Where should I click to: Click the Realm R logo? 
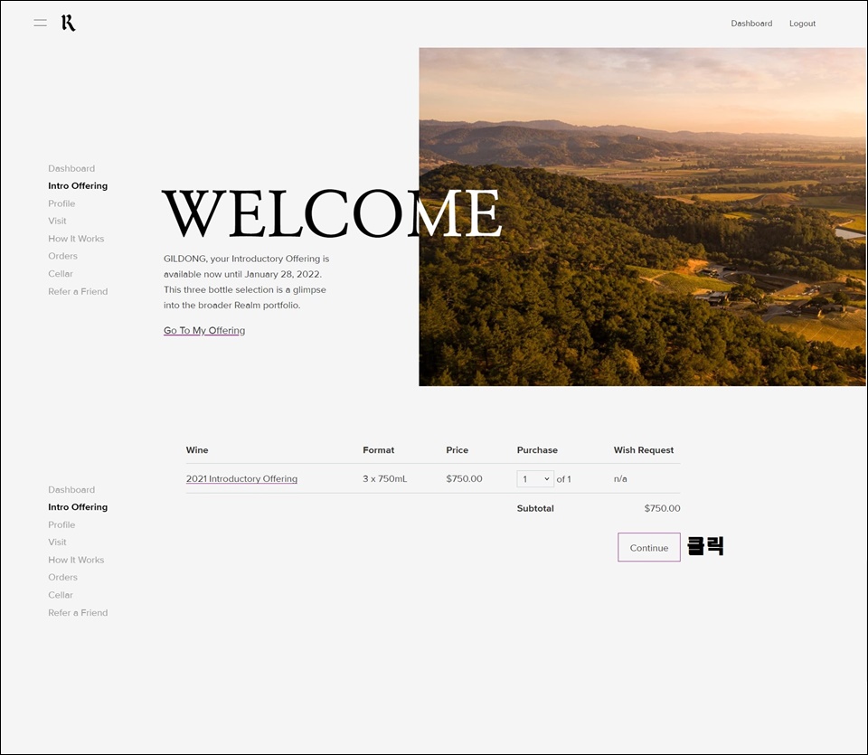[x=68, y=23]
